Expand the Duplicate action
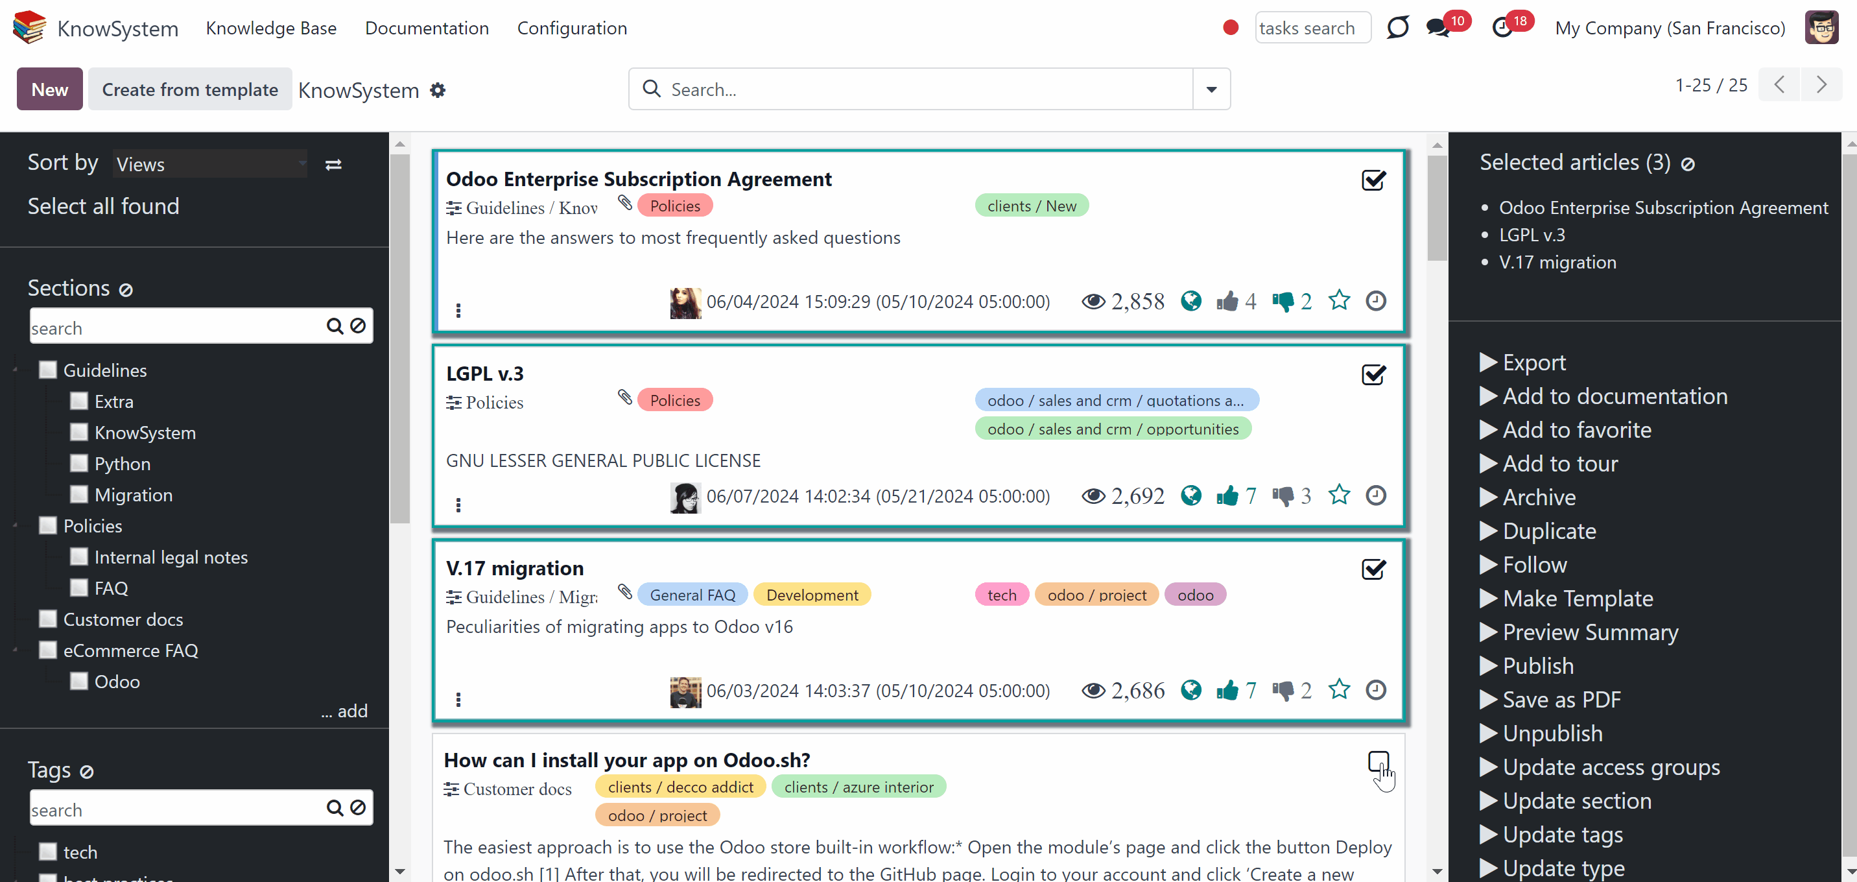 point(1537,530)
